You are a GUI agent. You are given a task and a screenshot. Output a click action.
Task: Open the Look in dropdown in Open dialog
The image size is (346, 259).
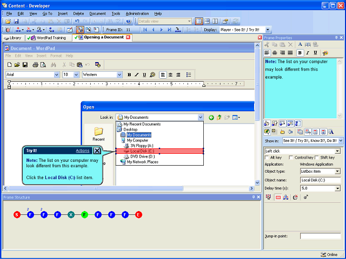pos(200,118)
